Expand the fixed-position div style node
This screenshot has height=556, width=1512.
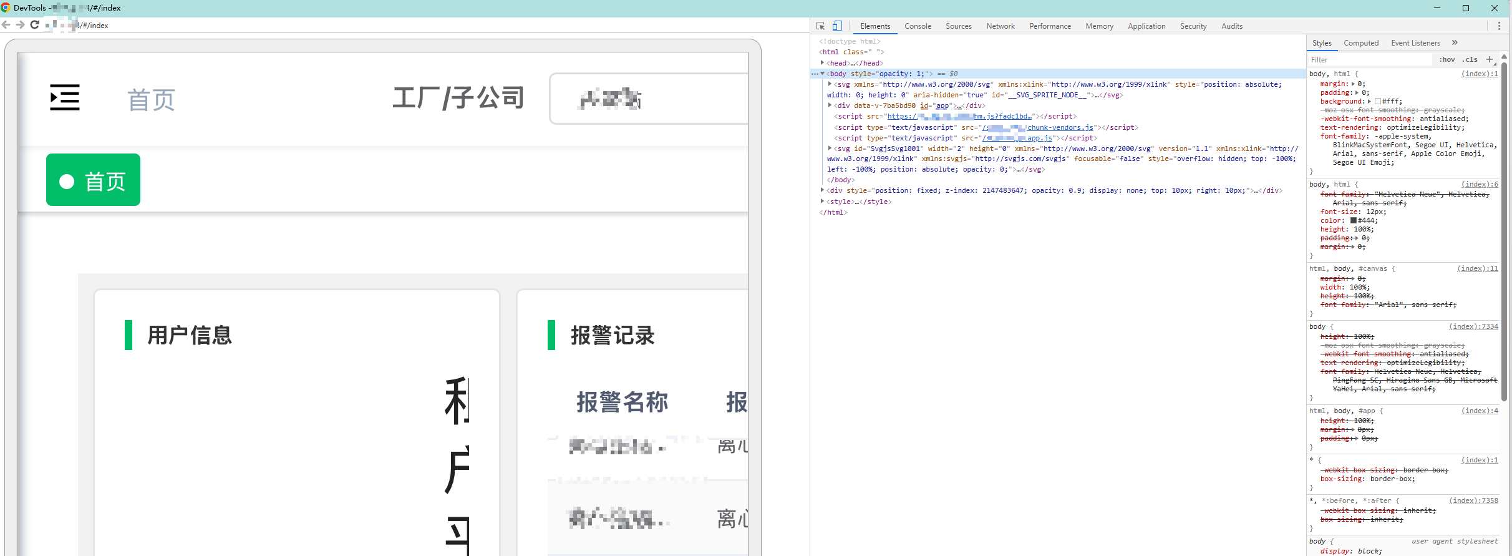click(823, 190)
